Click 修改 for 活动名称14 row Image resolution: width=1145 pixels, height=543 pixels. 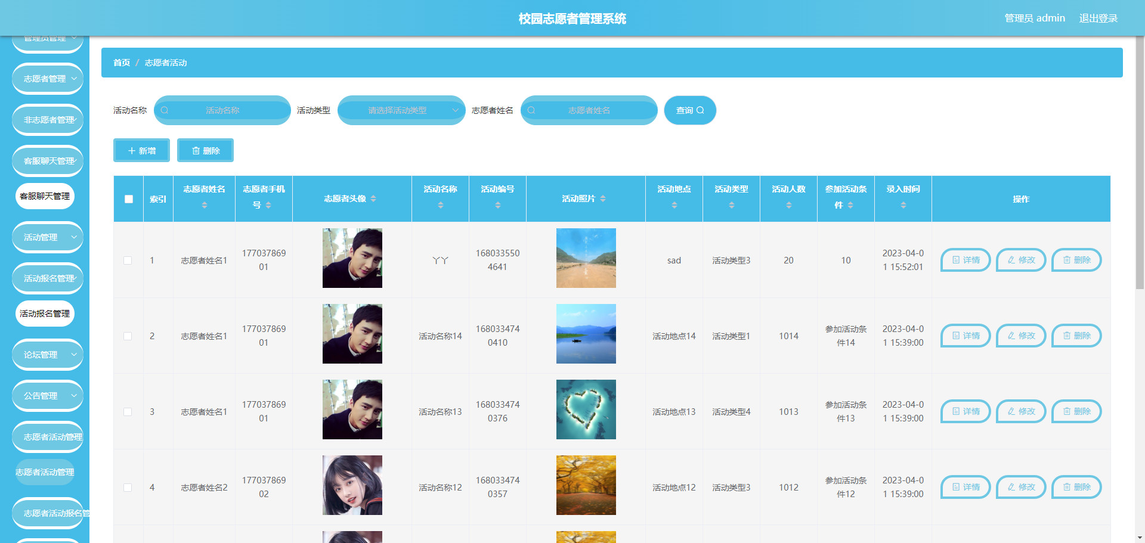click(1021, 336)
